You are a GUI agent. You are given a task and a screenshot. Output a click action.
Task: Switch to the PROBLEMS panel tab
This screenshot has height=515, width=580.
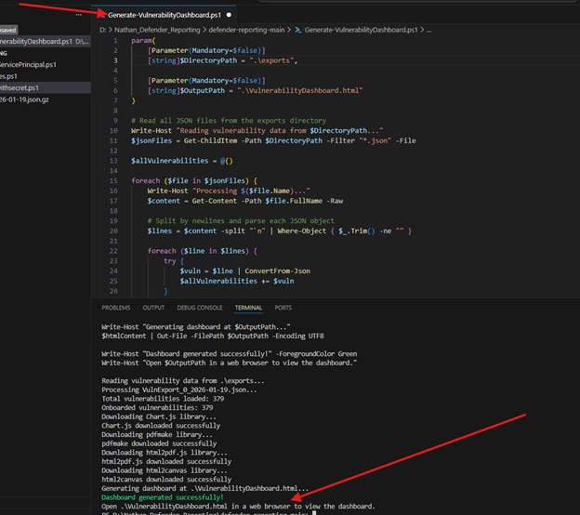click(x=115, y=308)
